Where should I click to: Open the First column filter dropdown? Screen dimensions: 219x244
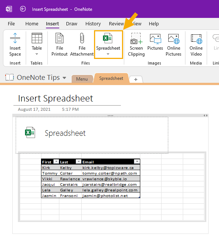[56, 162]
